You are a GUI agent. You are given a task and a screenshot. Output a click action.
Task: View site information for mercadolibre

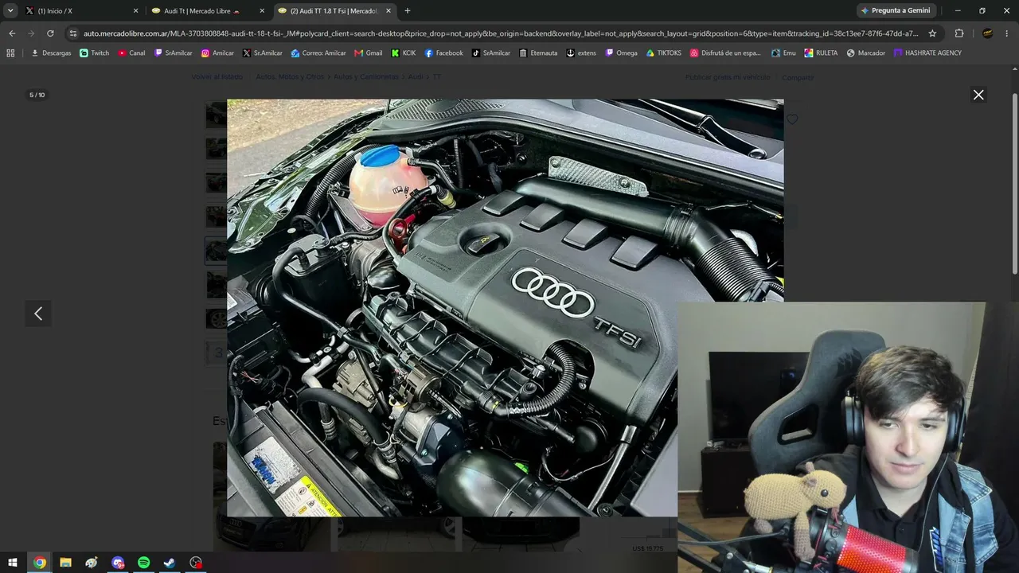point(73,33)
